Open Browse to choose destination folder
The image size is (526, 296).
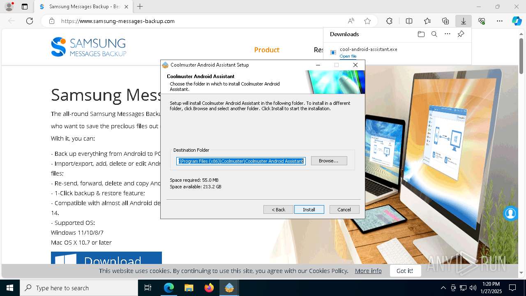(x=329, y=161)
